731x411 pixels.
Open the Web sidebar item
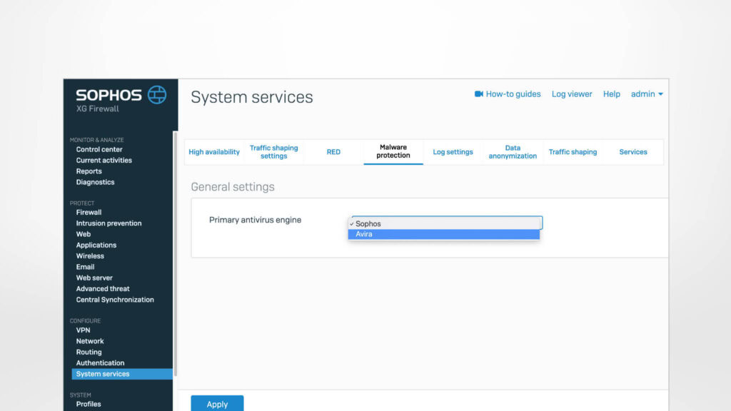coord(84,234)
